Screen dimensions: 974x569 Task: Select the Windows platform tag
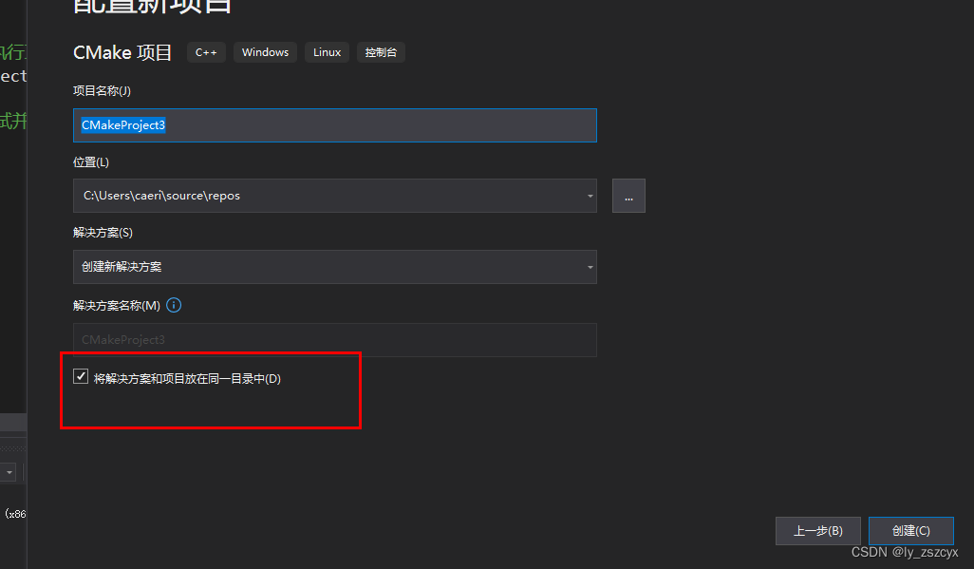point(265,52)
